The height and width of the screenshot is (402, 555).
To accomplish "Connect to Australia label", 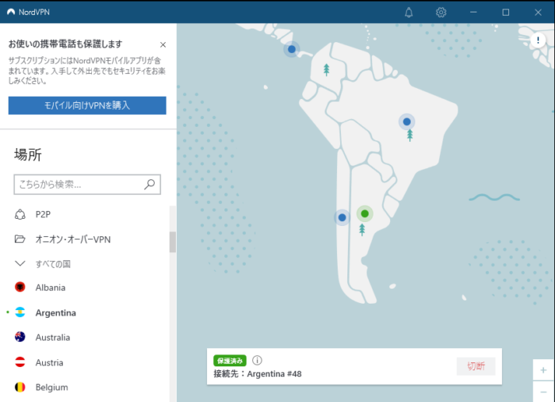I will coord(53,338).
